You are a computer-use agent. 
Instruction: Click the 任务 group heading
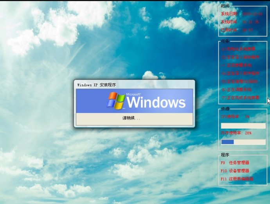(225, 41)
